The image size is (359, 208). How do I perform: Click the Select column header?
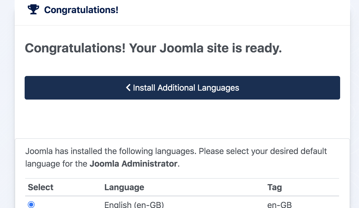point(41,187)
